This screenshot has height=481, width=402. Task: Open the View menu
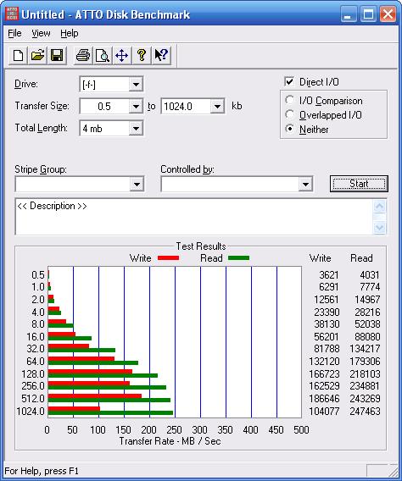41,33
